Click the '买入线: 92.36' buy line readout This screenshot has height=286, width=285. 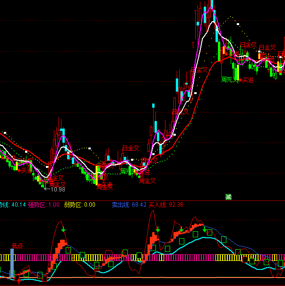166,205
